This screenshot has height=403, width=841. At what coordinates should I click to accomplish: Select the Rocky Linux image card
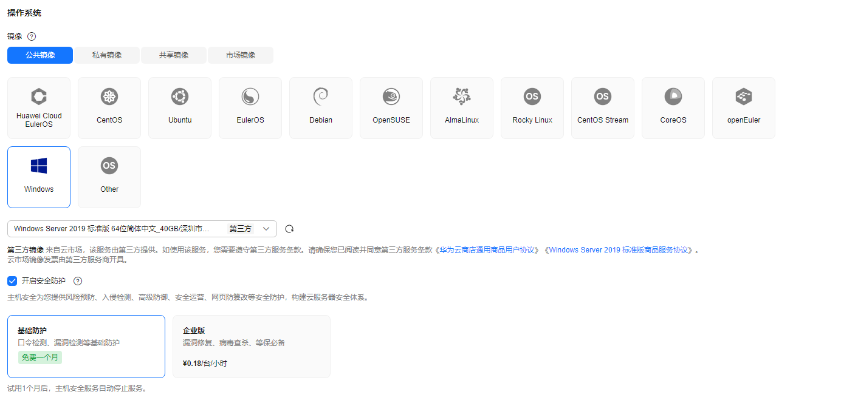(532, 108)
